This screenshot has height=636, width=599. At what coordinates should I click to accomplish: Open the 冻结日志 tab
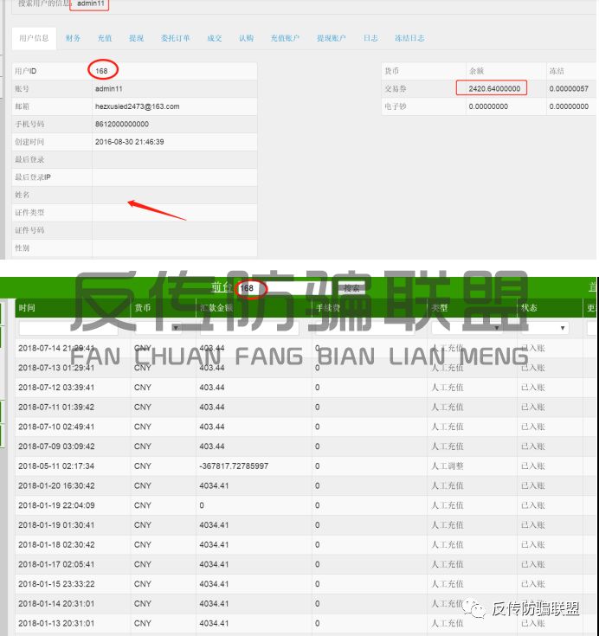click(409, 38)
